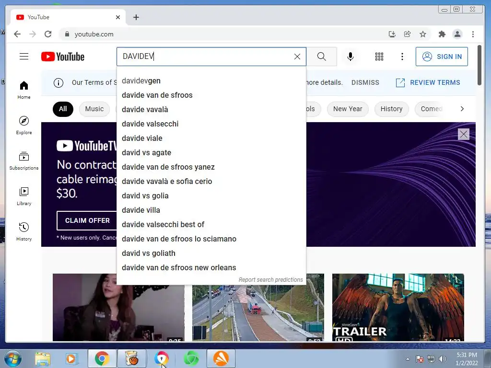Choose suggestion "davide van de sfroos"
The height and width of the screenshot is (368, 491).
pyautogui.click(x=211, y=95)
